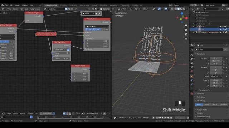The image size is (229, 128).
Task: Open viewport shading options dropdown arrow
Action: coord(187,9)
